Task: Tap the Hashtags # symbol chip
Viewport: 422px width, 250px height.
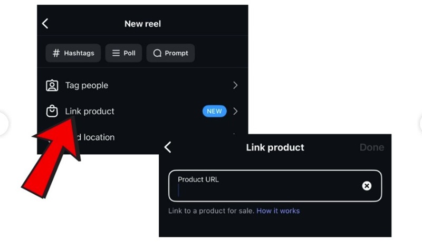Action: click(x=56, y=53)
